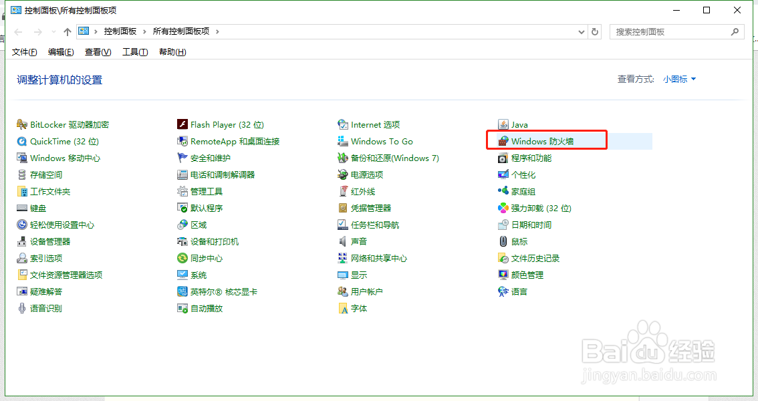Click the Forward navigation arrow
758x401 pixels.
[x=37, y=32]
